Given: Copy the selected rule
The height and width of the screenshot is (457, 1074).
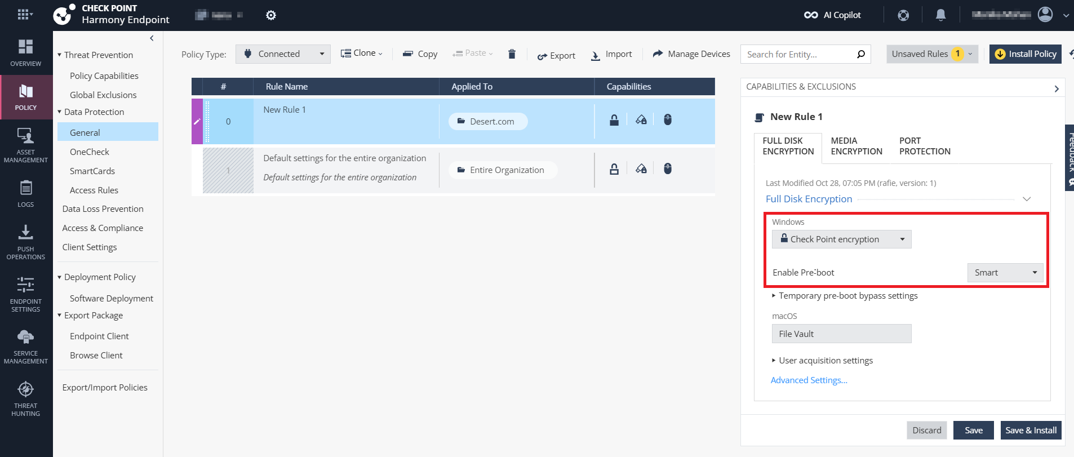Looking at the screenshot, I should click(x=420, y=54).
